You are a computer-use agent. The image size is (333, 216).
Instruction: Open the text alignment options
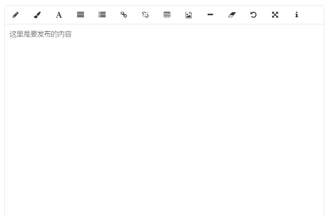(81, 15)
